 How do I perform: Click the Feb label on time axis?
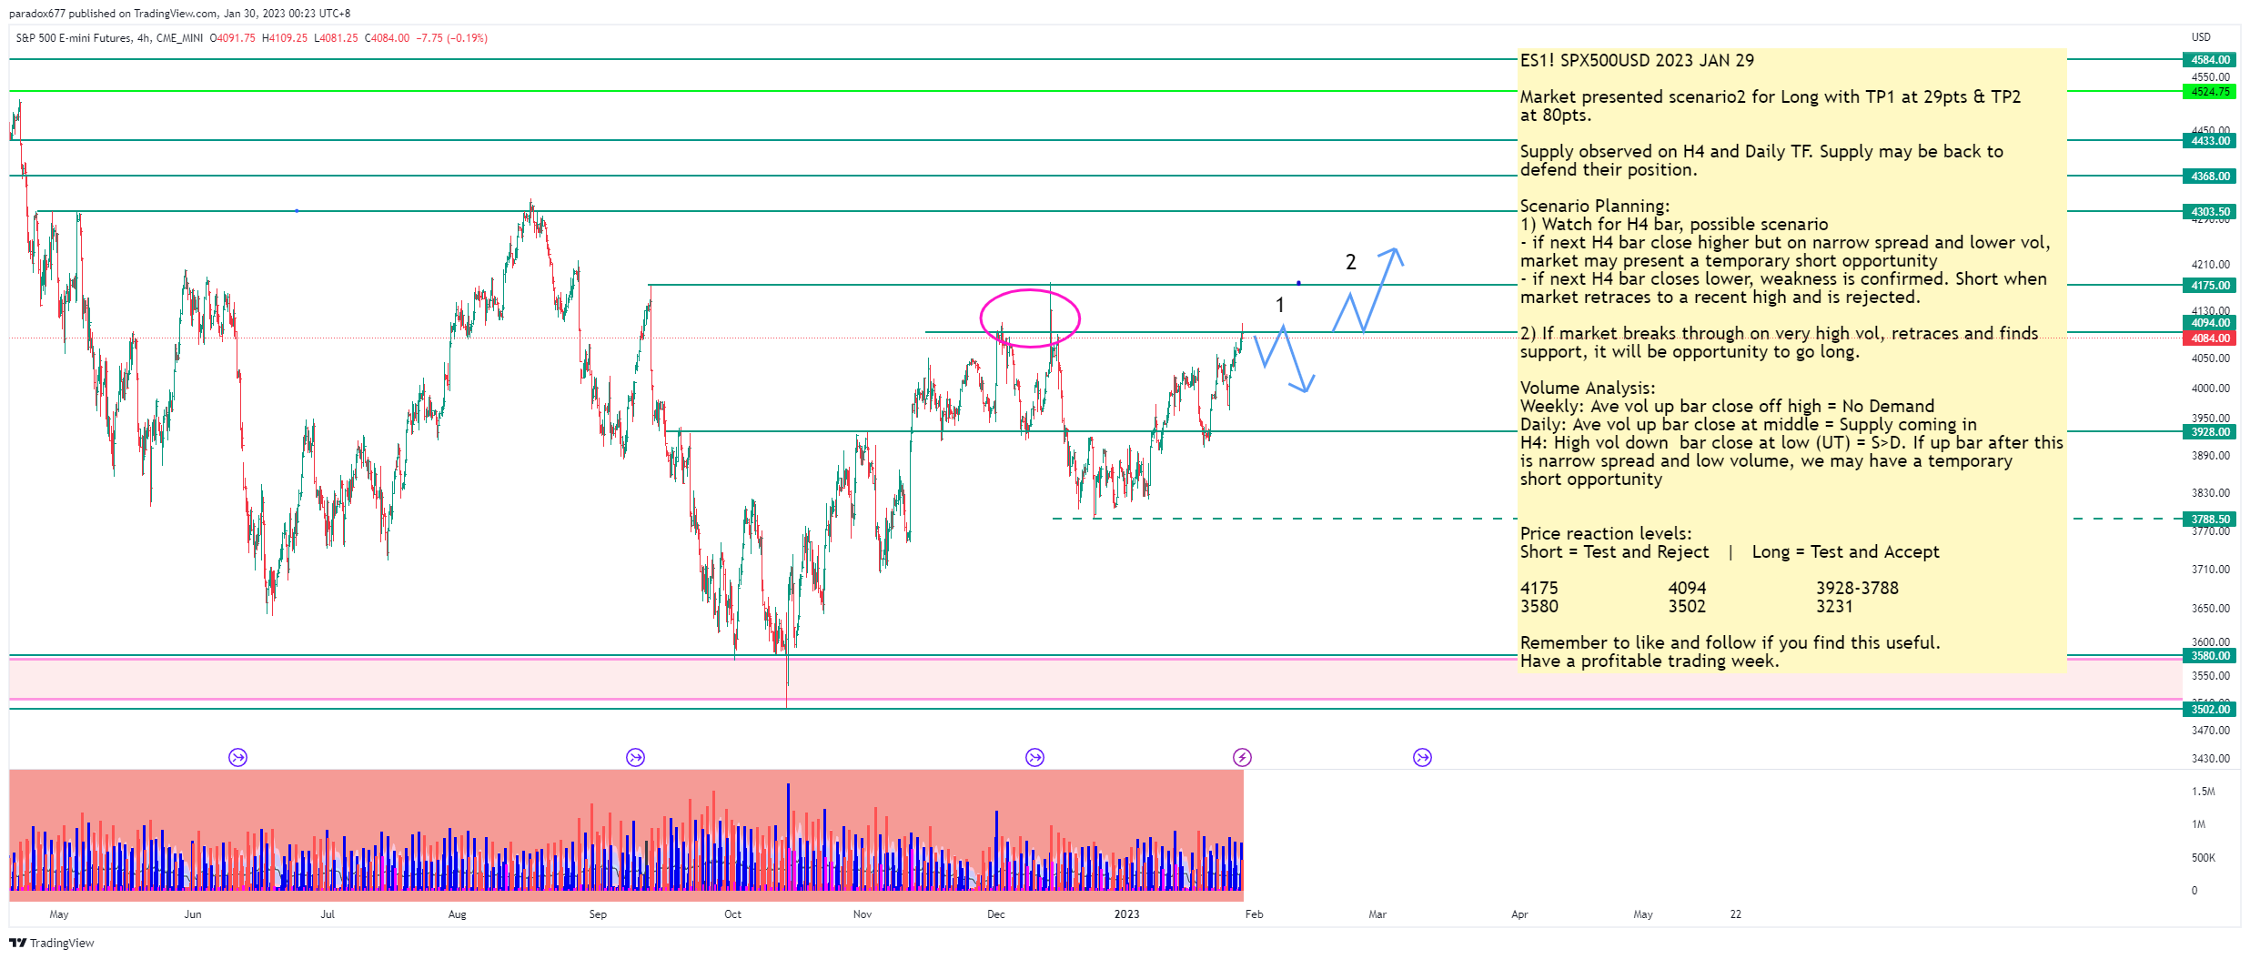click(x=1255, y=914)
